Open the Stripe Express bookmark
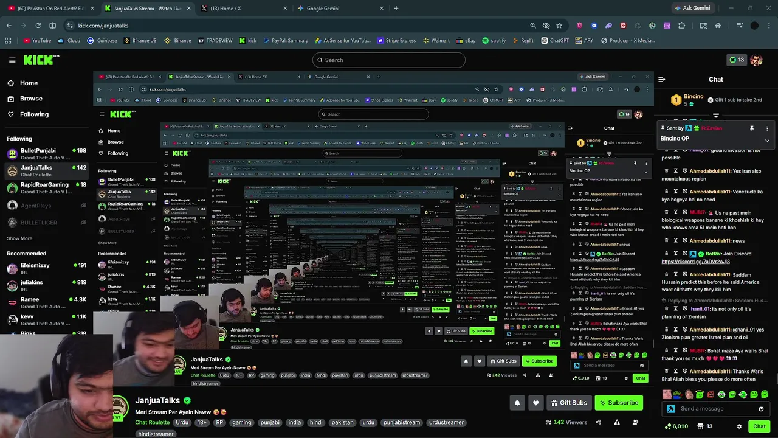This screenshot has height=438, width=778. pyautogui.click(x=396, y=41)
